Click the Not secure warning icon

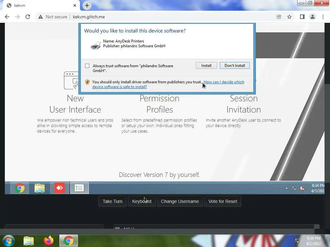click(41, 17)
